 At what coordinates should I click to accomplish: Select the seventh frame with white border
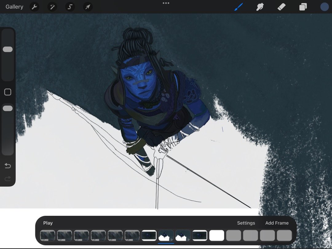coord(149,235)
